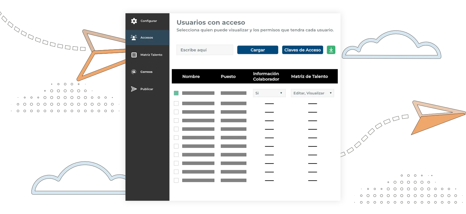Screen dimensions: 466x214
Task: Click the Configurar gear icon
Action: pyautogui.click(x=134, y=21)
